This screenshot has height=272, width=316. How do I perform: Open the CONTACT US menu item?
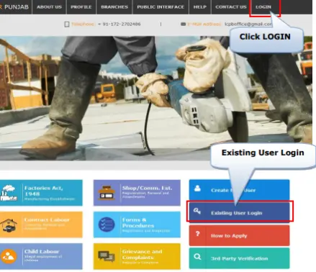pyautogui.click(x=231, y=7)
